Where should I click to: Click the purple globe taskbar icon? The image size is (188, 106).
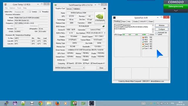pyautogui.click(x=15, y=103)
